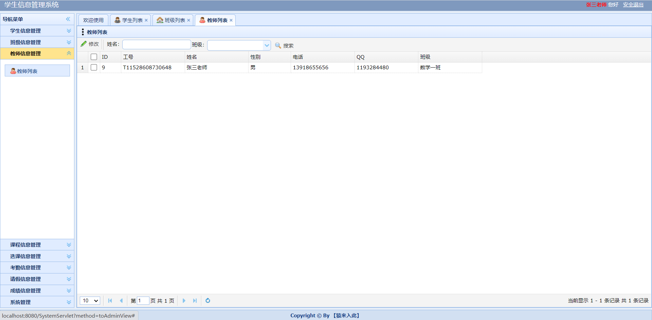The height and width of the screenshot is (320, 652).
Task: Tick the checkbox for row 张三老师
Action: 94,68
